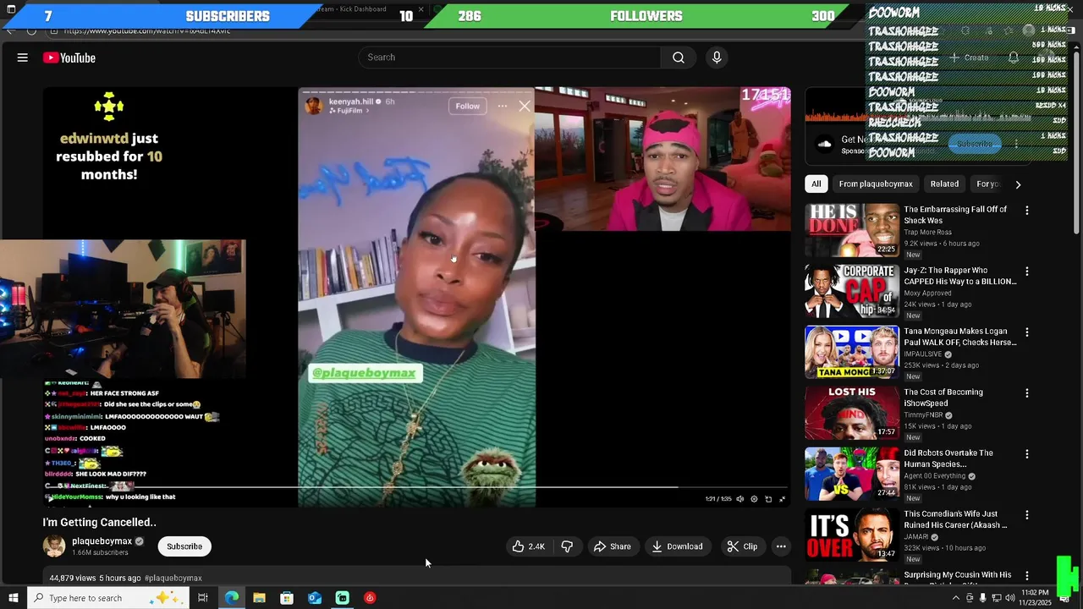Click Follow on keenyah.hill story

(x=467, y=106)
